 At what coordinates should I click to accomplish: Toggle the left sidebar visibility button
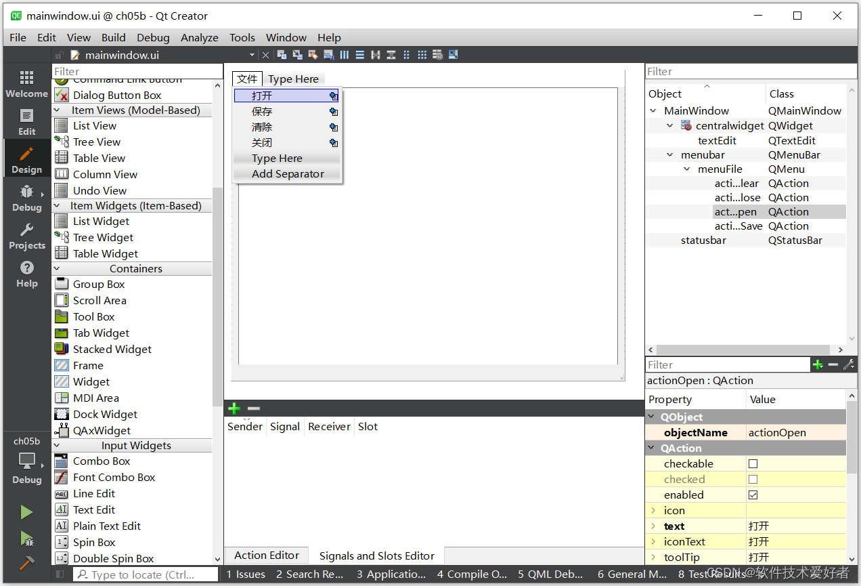(60, 574)
